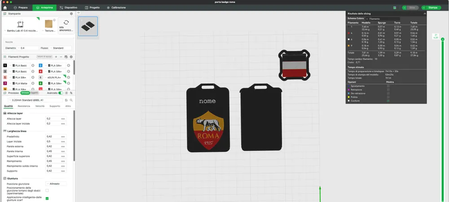Click the Altezza layer value field

[x=56, y=119]
